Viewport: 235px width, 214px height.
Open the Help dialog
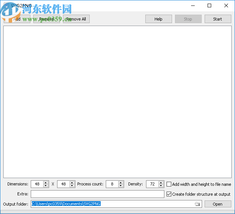pyautogui.click(x=158, y=19)
